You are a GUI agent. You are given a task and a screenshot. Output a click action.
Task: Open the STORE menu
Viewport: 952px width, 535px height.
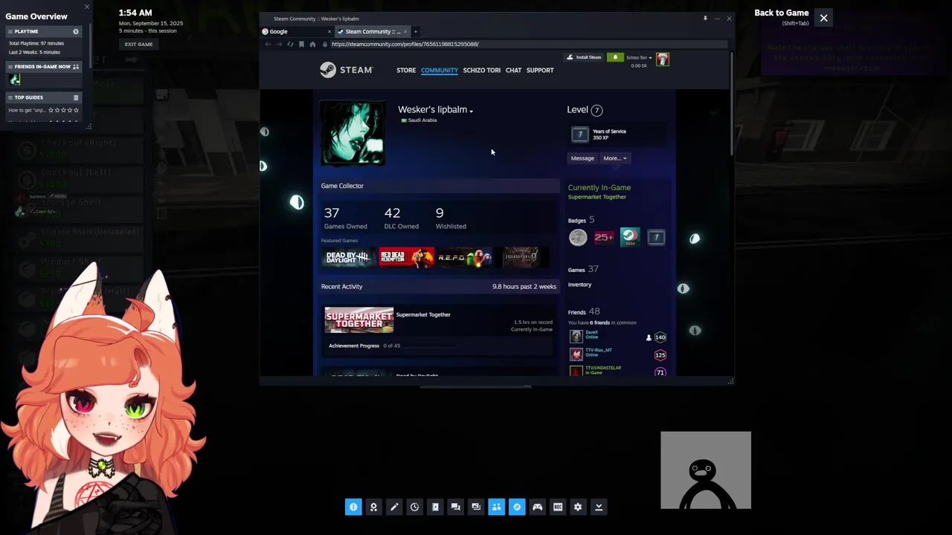tap(406, 71)
